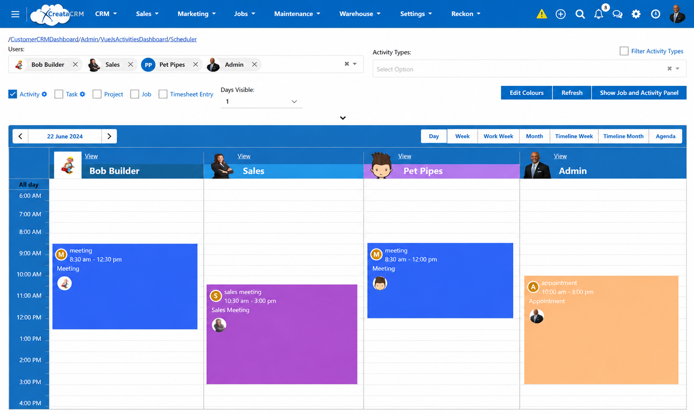
Task: Remove Bob Builder from Users
Action: [75, 65]
